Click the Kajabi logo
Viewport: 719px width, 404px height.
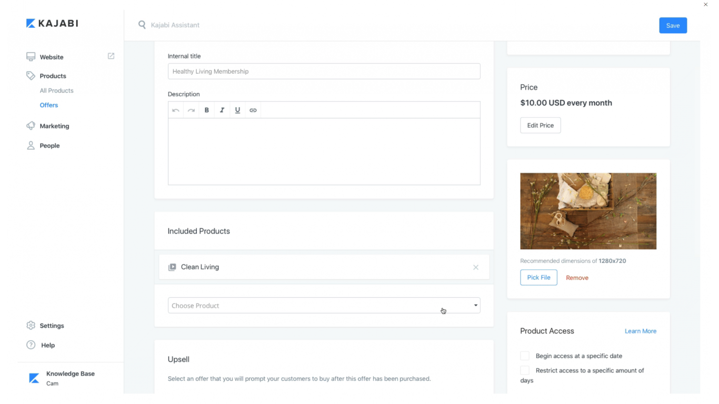52,23
